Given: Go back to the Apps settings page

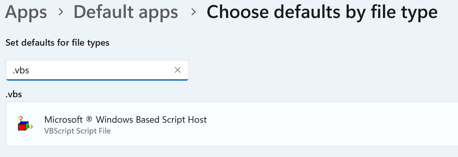Looking at the screenshot, I should (x=26, y=12).
